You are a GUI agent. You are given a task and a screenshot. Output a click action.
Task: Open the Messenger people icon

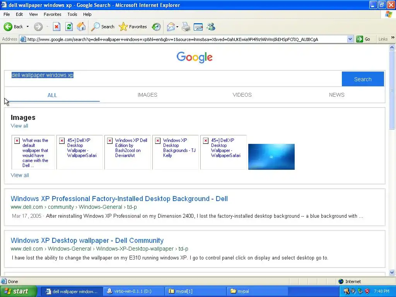tap(211, 27)
